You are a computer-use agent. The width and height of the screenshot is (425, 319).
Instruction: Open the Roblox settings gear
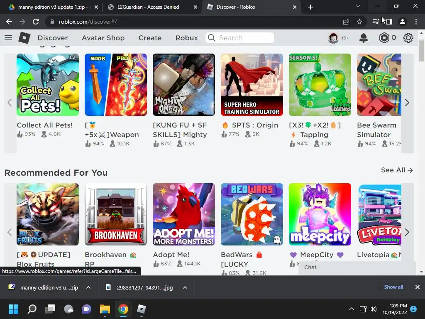tap(408, 38)
